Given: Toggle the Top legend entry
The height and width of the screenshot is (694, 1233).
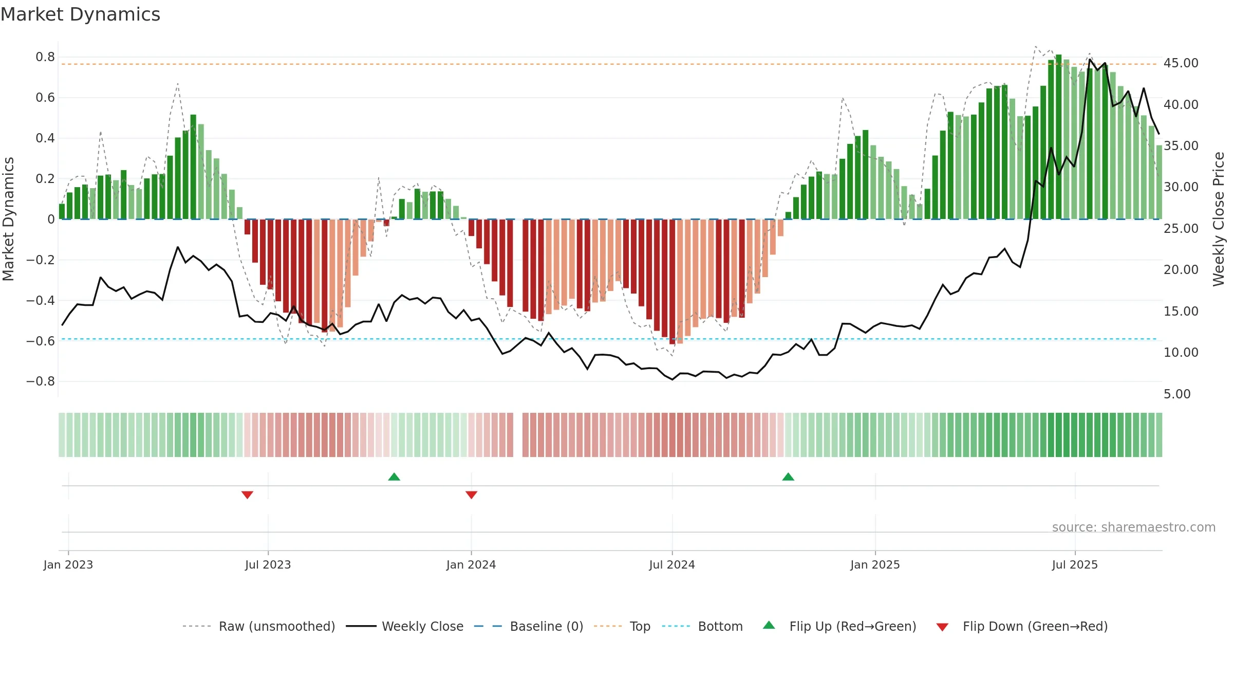Looking at the screenshot, I should click(622, 626).
